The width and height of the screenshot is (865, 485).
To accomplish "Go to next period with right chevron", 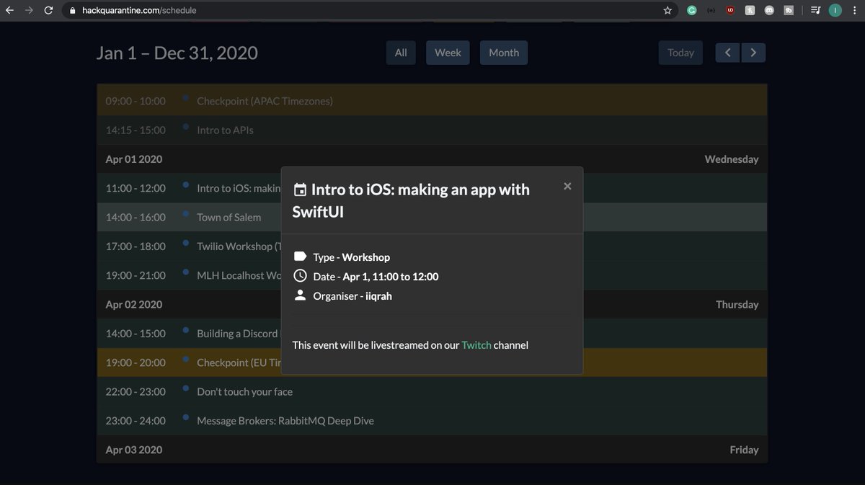I will coord(753,53).
